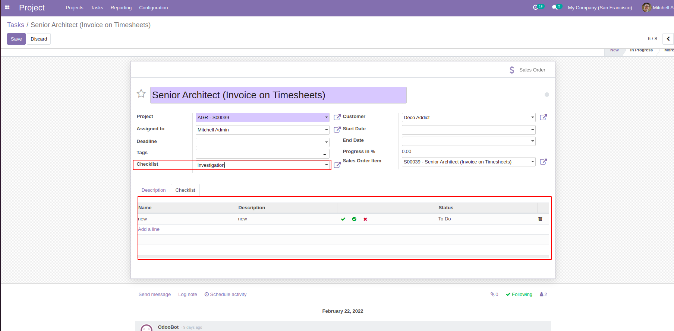This screenshot has height=331, width=674.
Task: Open the followers list icon
Action: 544,295
